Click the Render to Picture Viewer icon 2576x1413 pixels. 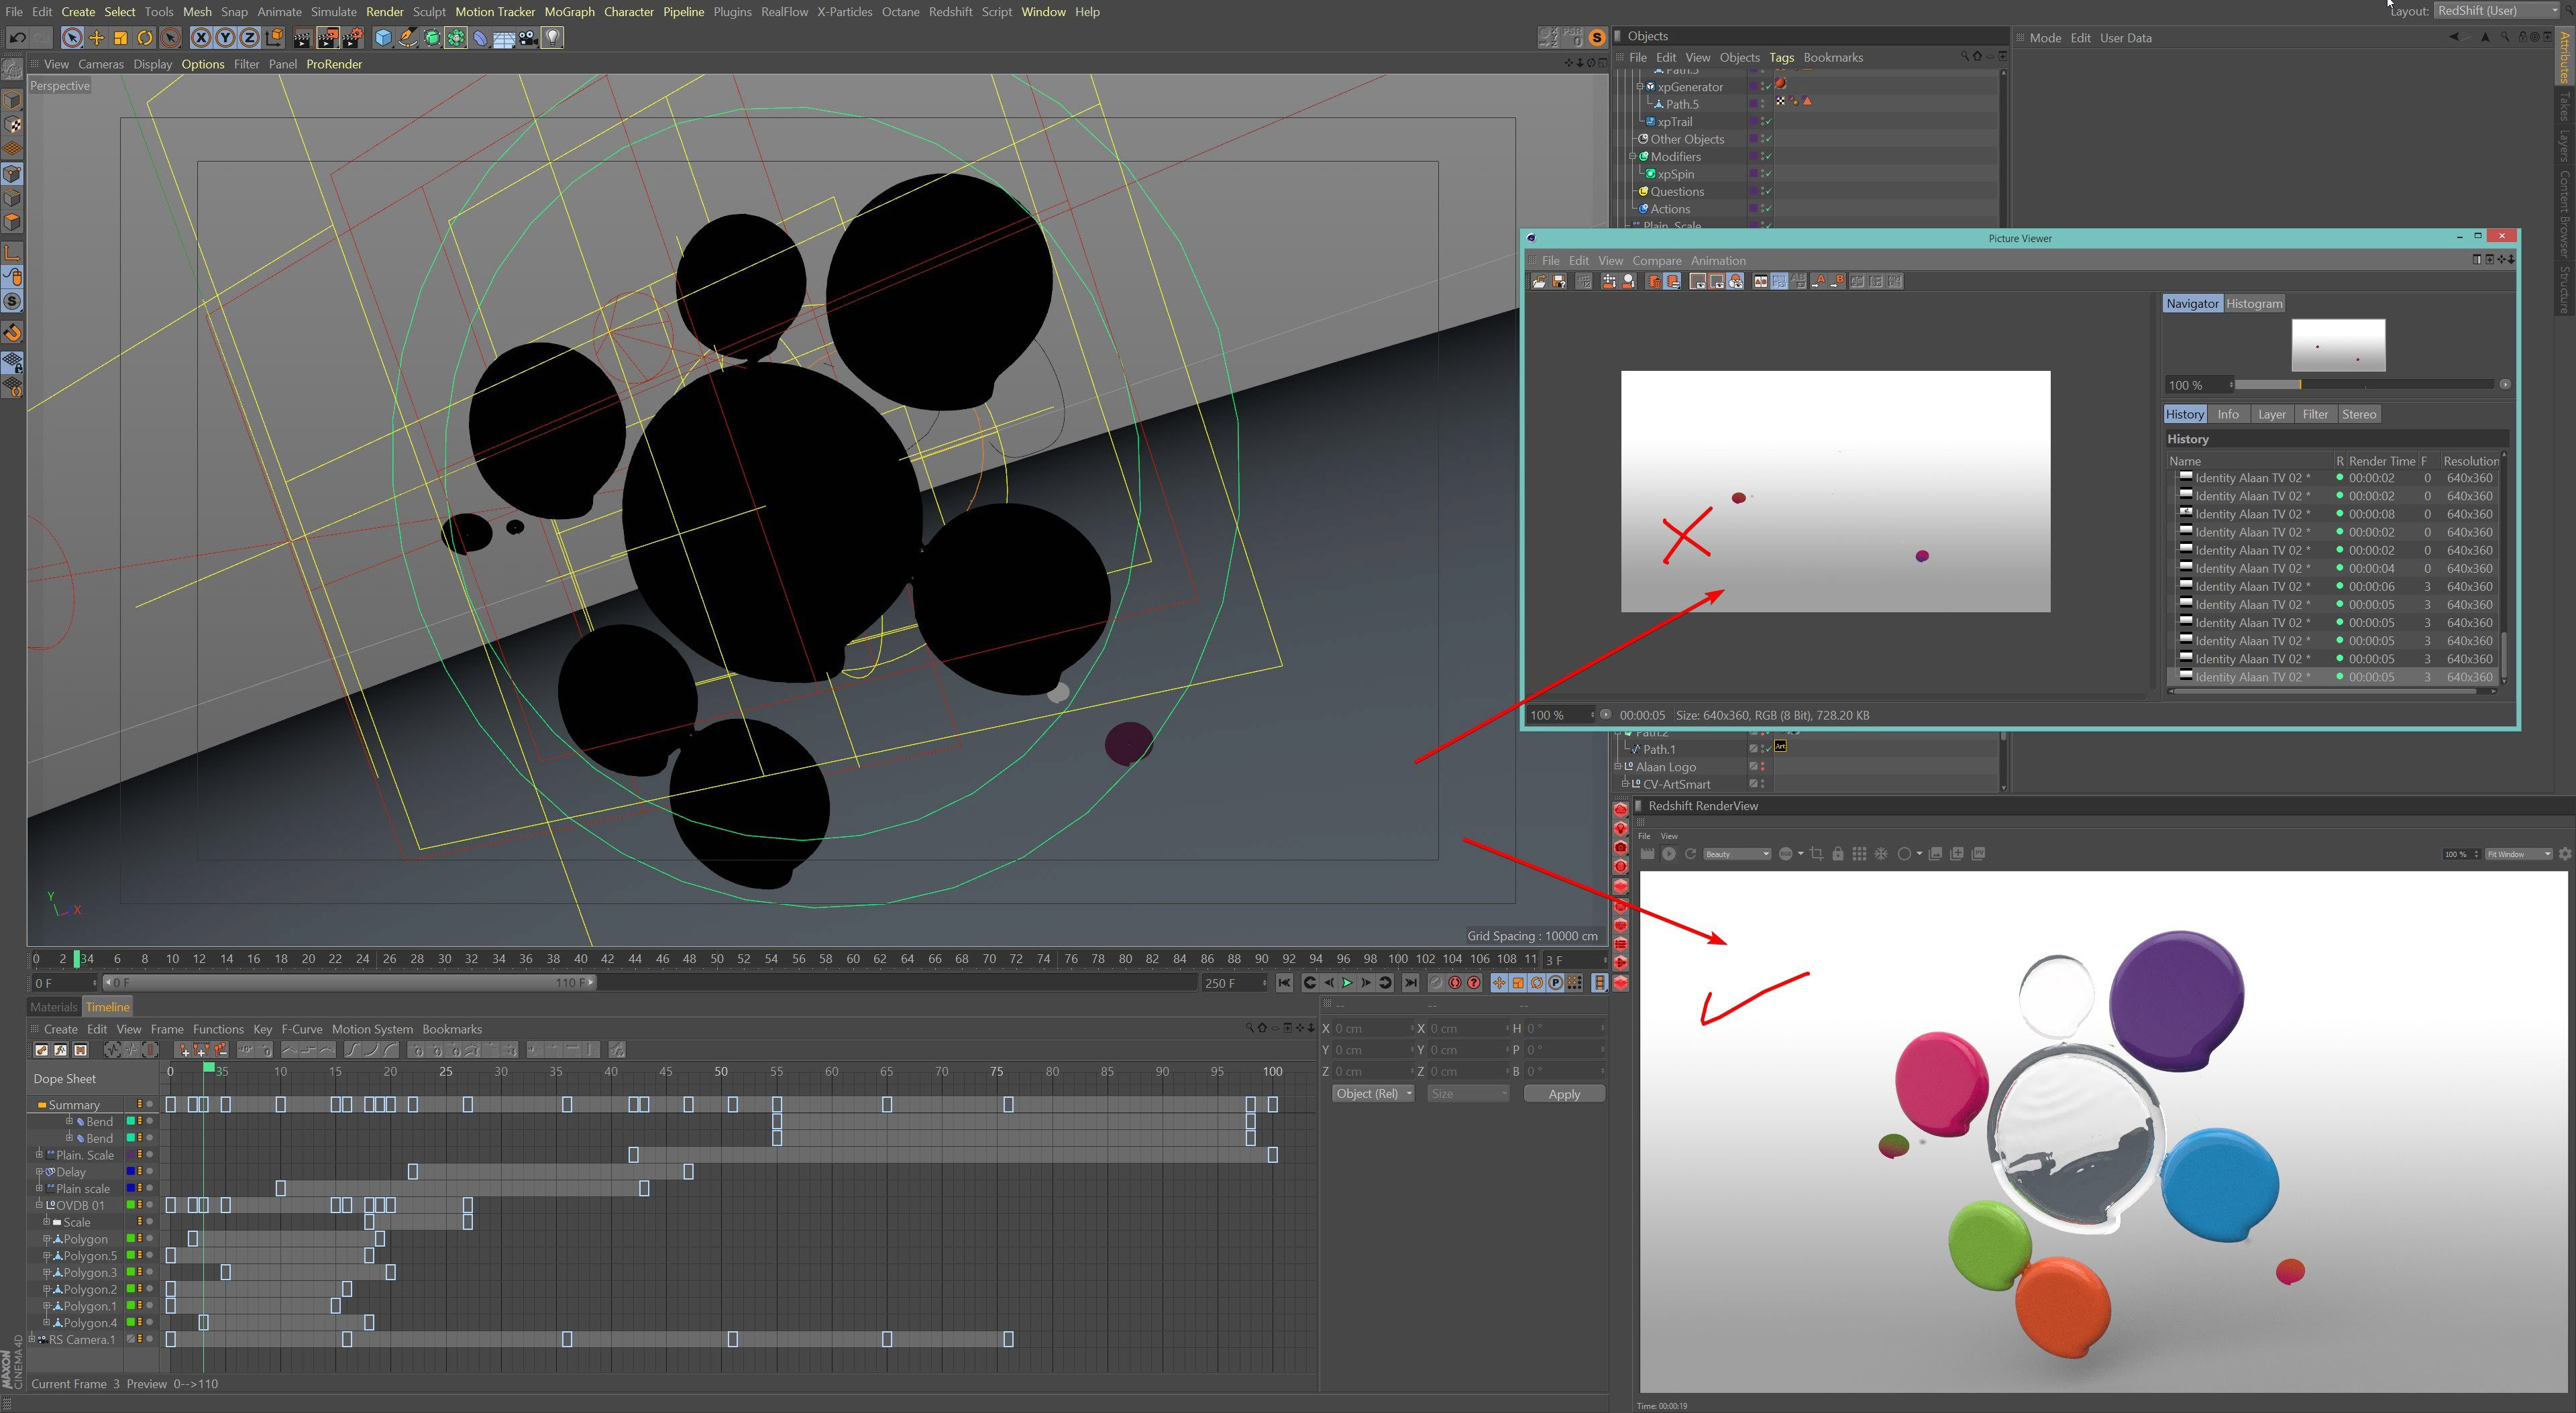328,38
